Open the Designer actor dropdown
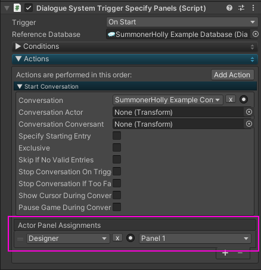The image size is (261, 270). (68, 238)
